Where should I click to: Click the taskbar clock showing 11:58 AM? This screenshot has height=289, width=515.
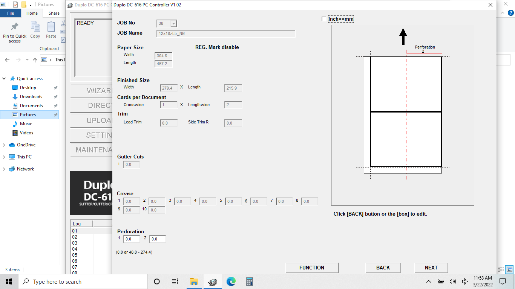tap(483, 281)
